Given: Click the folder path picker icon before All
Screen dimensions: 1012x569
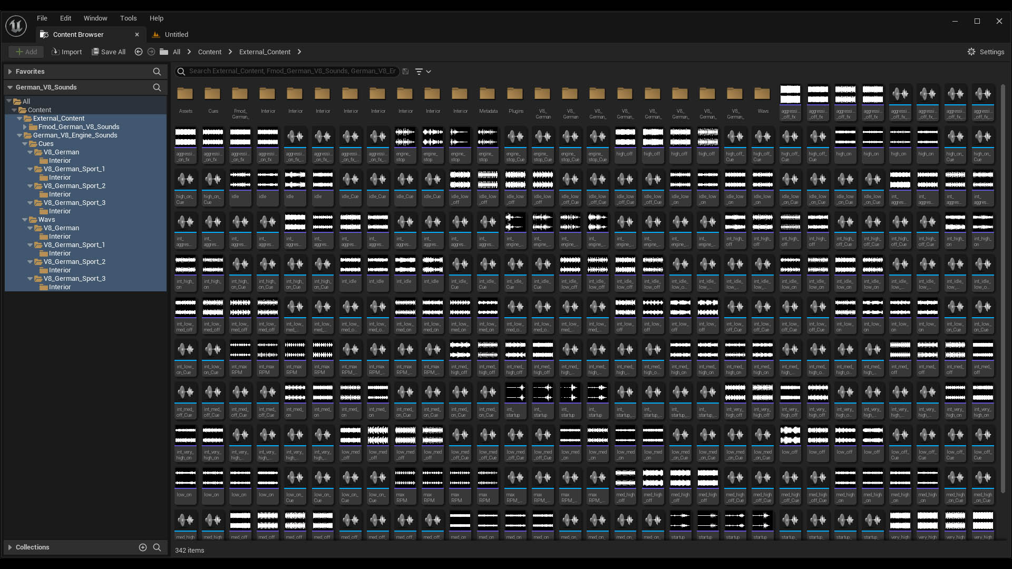Looking at the screenshot, I should coord(164,52).
